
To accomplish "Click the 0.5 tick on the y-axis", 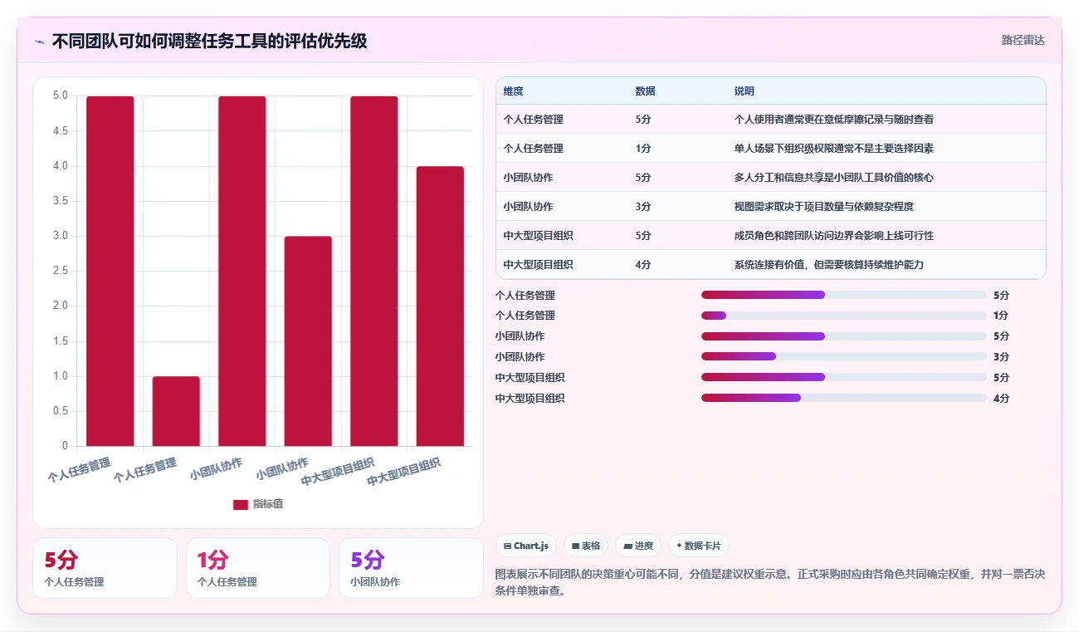I will [x=61, y=411].
